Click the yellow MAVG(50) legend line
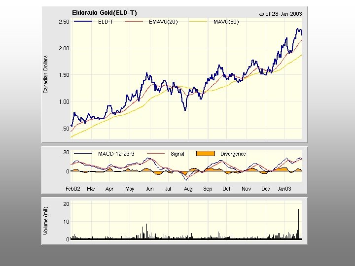355x266 pixels. pyautogui.click(x=198, y=22)
